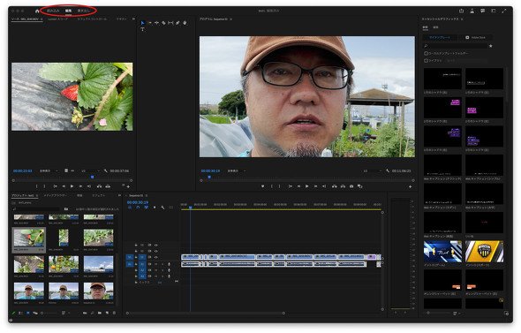Viewport: 521px width, 333px height.
Task: Click the Home icon at top
Action: tap(37, 11)
